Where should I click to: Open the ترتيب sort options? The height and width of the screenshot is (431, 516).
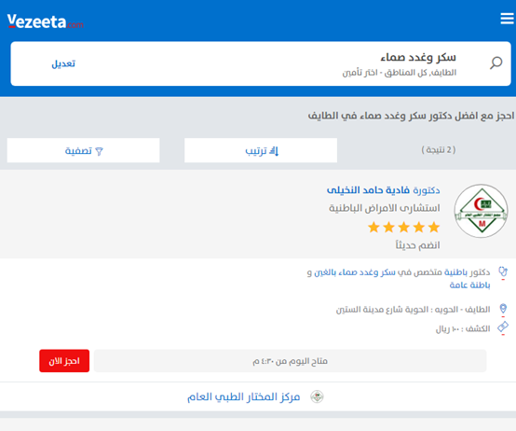(x=261, y=150)
